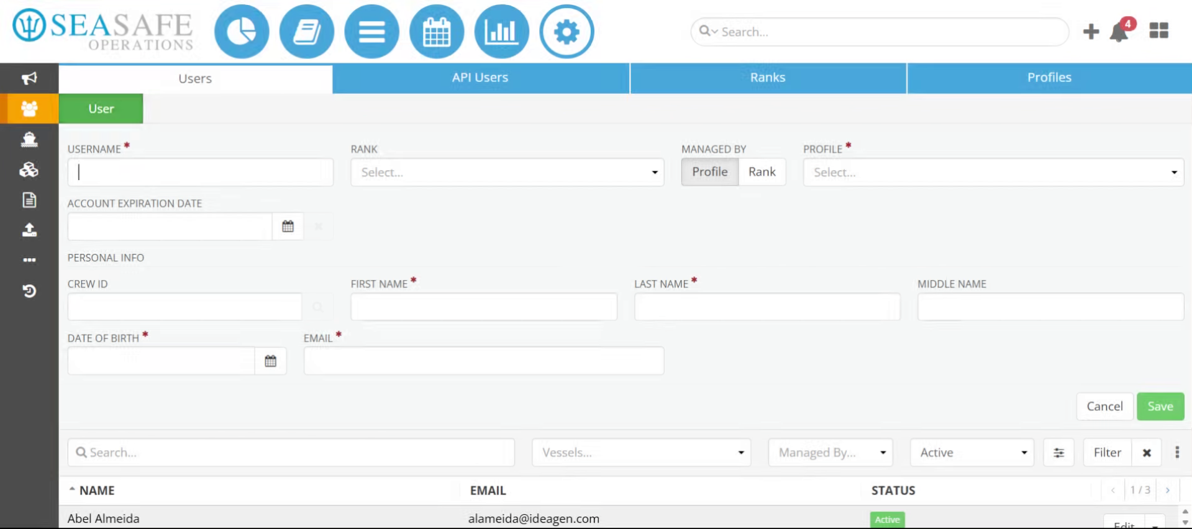1192x529 pixels.
Task: Sort table by STATUS column
Action: (893, 491)
